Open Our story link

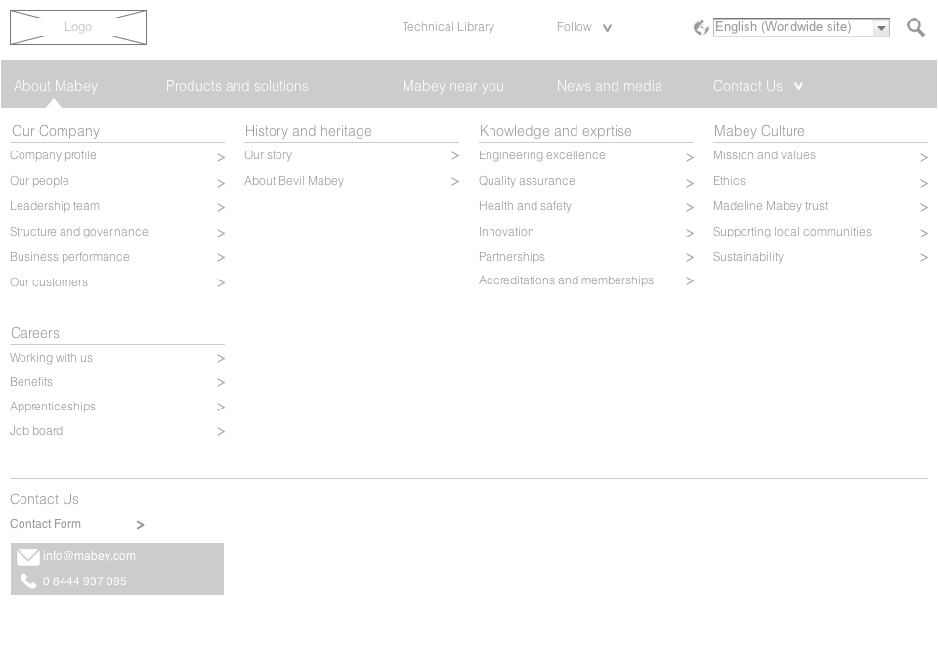[x=268, y=155]
